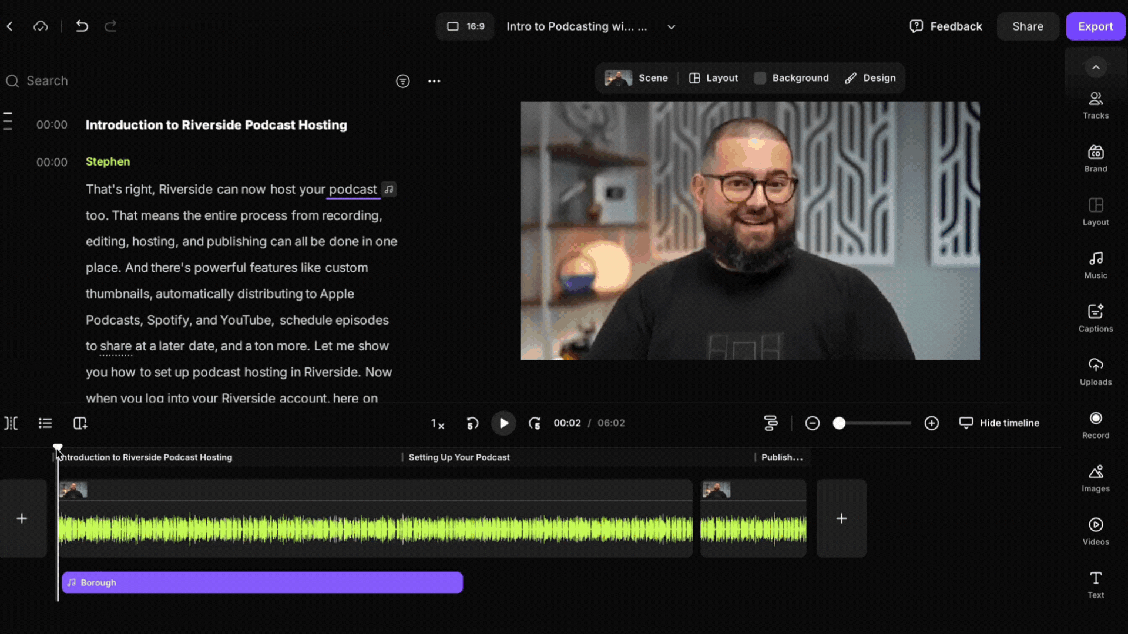The height and width of the screenshot is (634, 1128).
Task: Open the Layout panel in right sidebar
Action: 1096,212
